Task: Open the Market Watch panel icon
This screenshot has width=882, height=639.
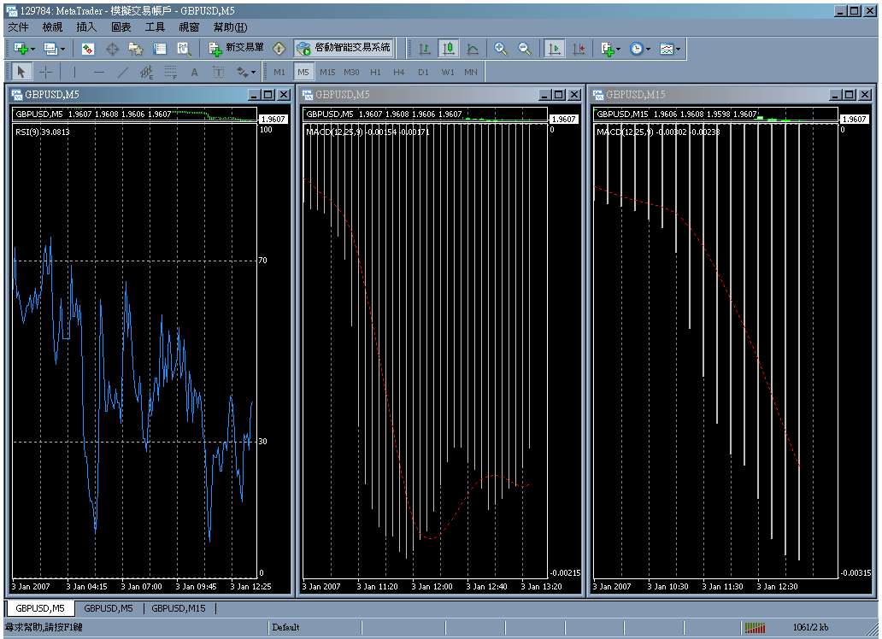Action: (x=88, y=50)
